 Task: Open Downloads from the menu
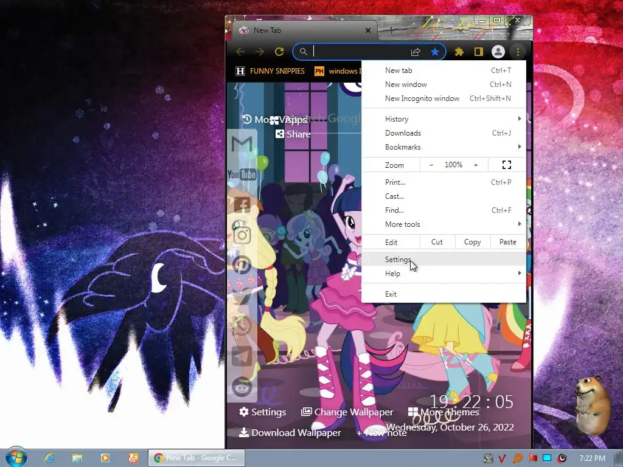click(444, 133)
